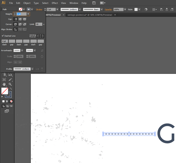This screenshot has width=176, height=163.
Task: Uncheck the Dashed Line checkbox
Action: pos(3,36)
